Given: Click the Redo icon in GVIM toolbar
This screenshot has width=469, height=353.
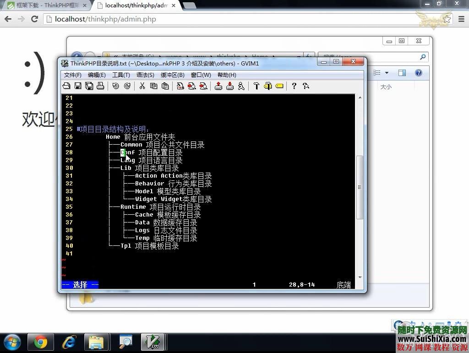Looking at the screenshot, I should point(127,86).
